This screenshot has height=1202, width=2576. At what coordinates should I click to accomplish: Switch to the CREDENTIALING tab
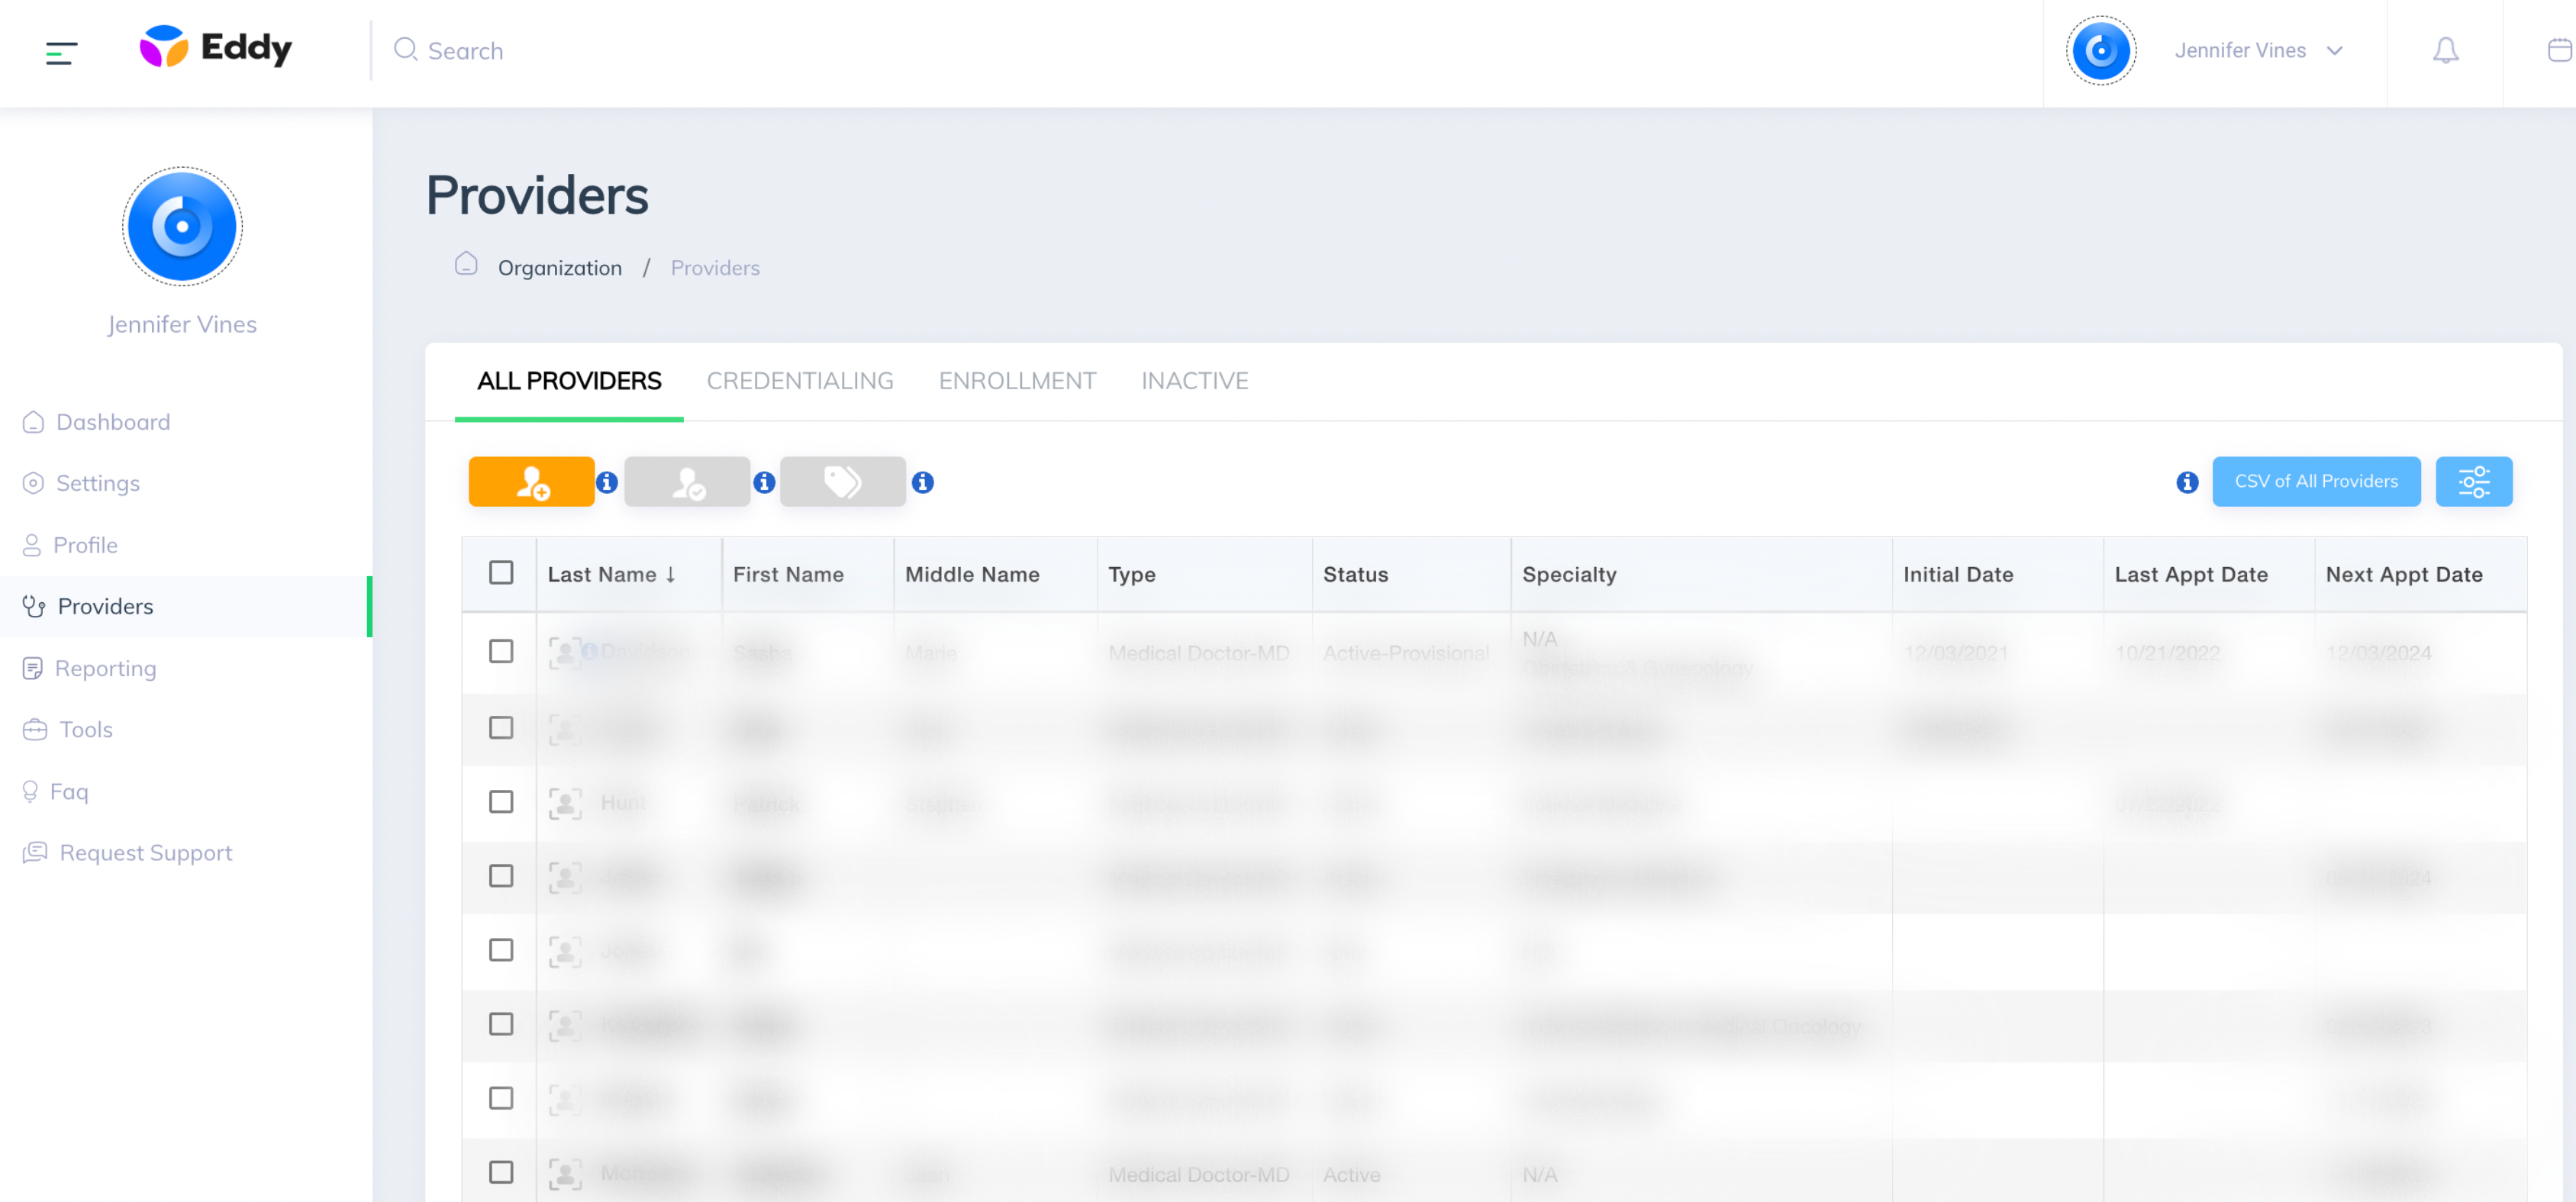800,381
